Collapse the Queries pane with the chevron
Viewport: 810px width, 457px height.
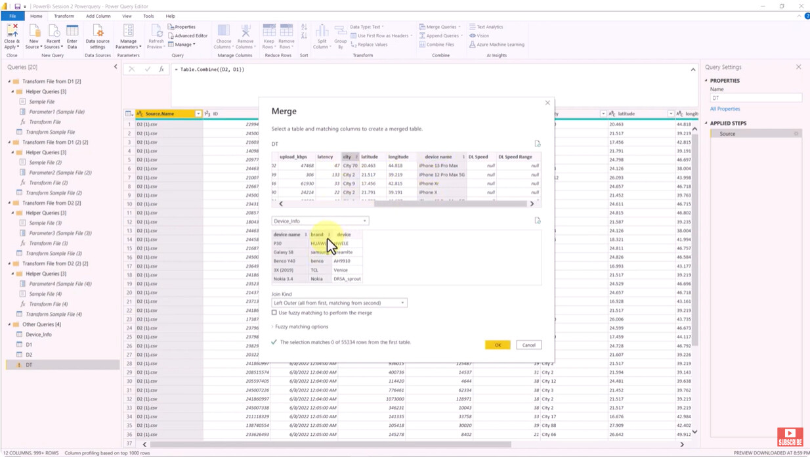click(116, 67)
